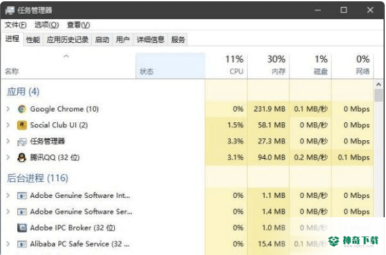Image resolution: width=386 pixels, height=255 pixels.
Task: Click the Adobe IPC Broker icon
Action: [22, 228]
